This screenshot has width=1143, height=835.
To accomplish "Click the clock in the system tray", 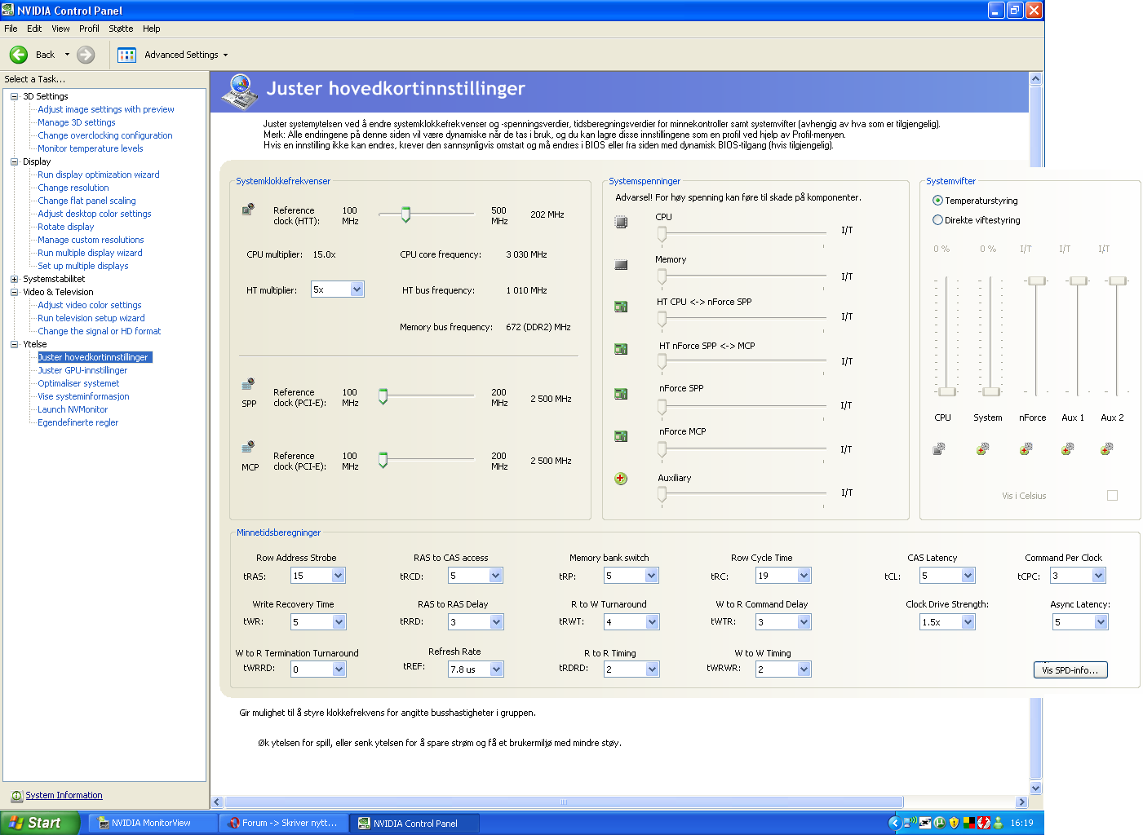I will coord(1021,824).
